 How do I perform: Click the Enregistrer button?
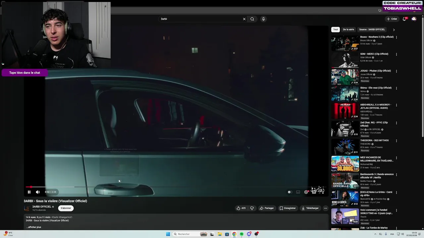point(288,208)
